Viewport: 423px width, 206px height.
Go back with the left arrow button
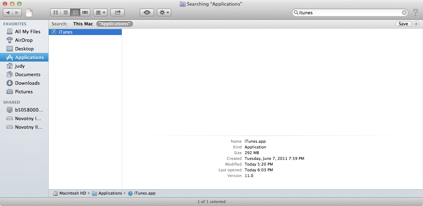tap(8, 13)
